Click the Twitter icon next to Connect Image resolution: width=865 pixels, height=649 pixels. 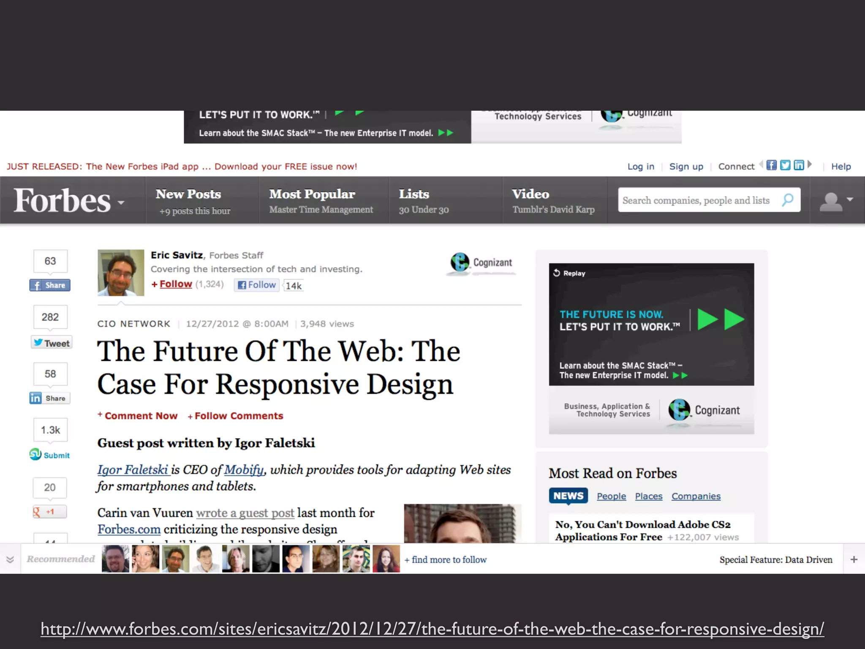click(785, 165)
